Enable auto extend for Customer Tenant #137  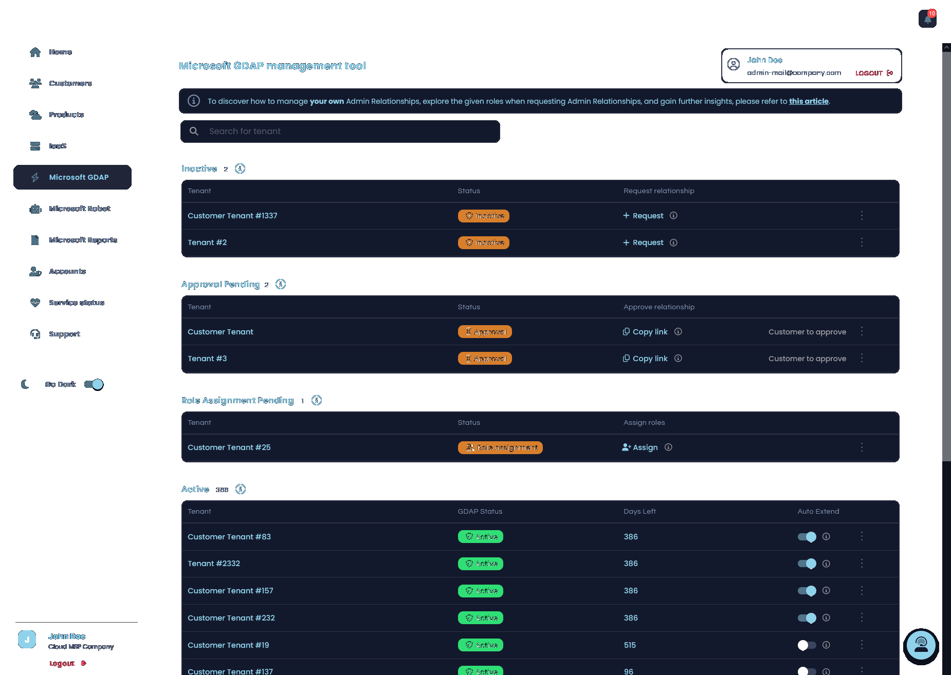[x=807, y=671]
